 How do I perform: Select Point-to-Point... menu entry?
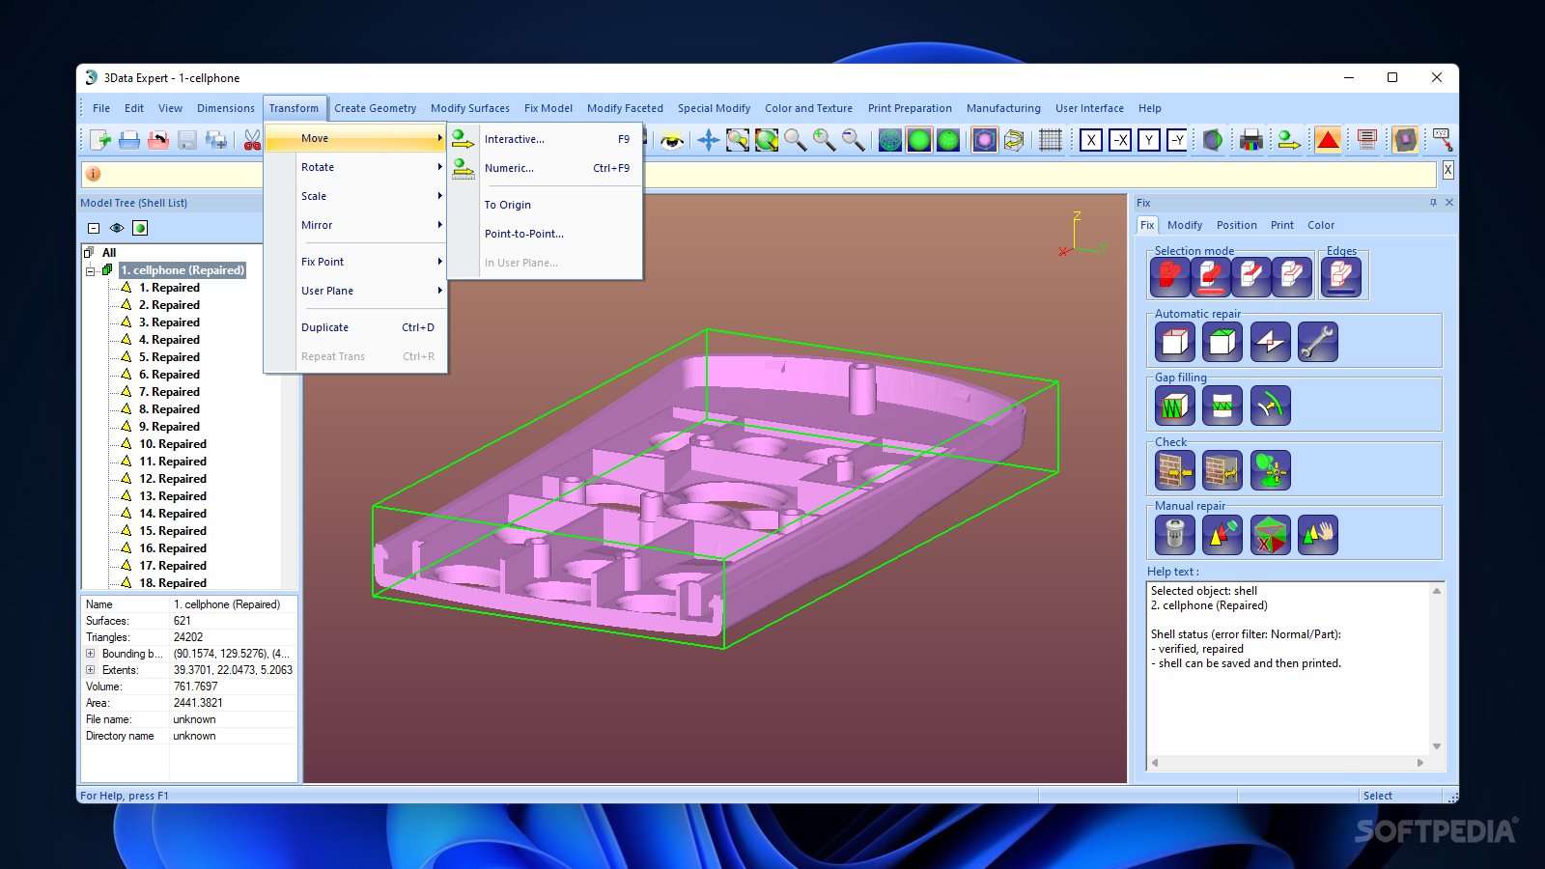pyautogui.click(x=546, y=234)
